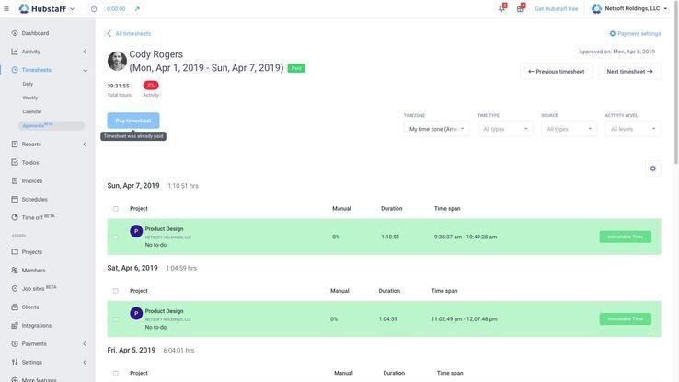Click the notifications bell icon
This screenshot has width=679, height=382.
[501, 8]
